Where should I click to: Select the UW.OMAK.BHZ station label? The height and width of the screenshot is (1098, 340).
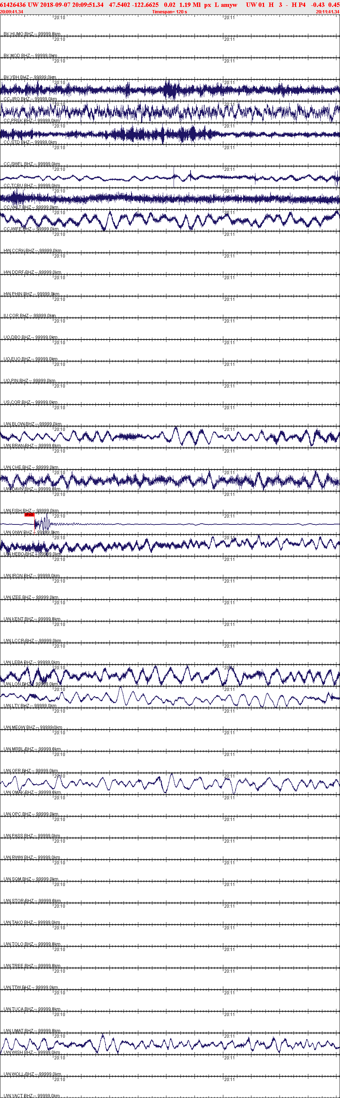click(x=32, y=792)
